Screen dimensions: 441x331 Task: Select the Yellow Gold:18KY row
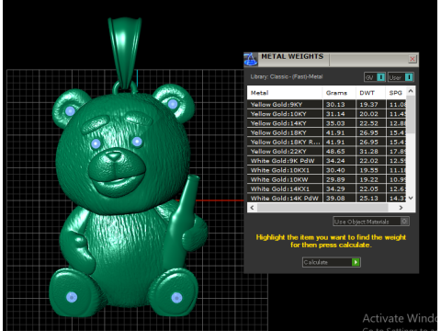[x=326, y=132]
